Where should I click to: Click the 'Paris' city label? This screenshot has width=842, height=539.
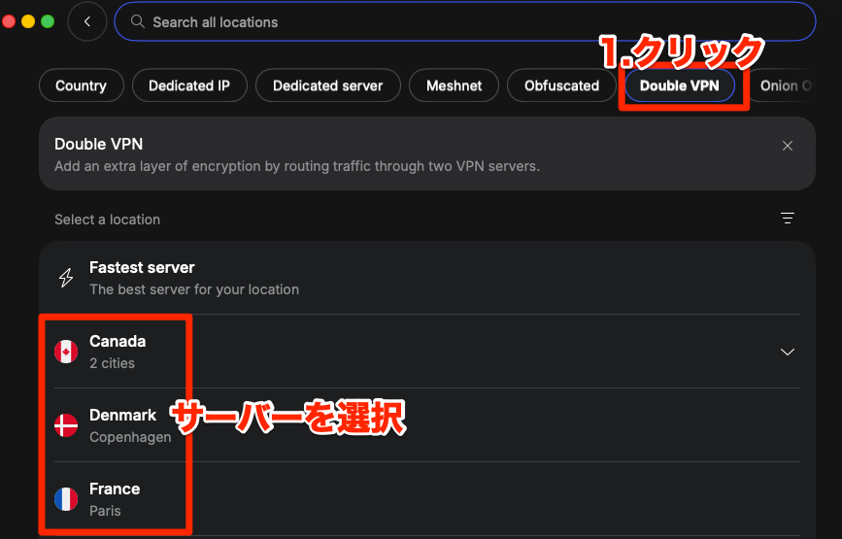(x=105, y=511)
